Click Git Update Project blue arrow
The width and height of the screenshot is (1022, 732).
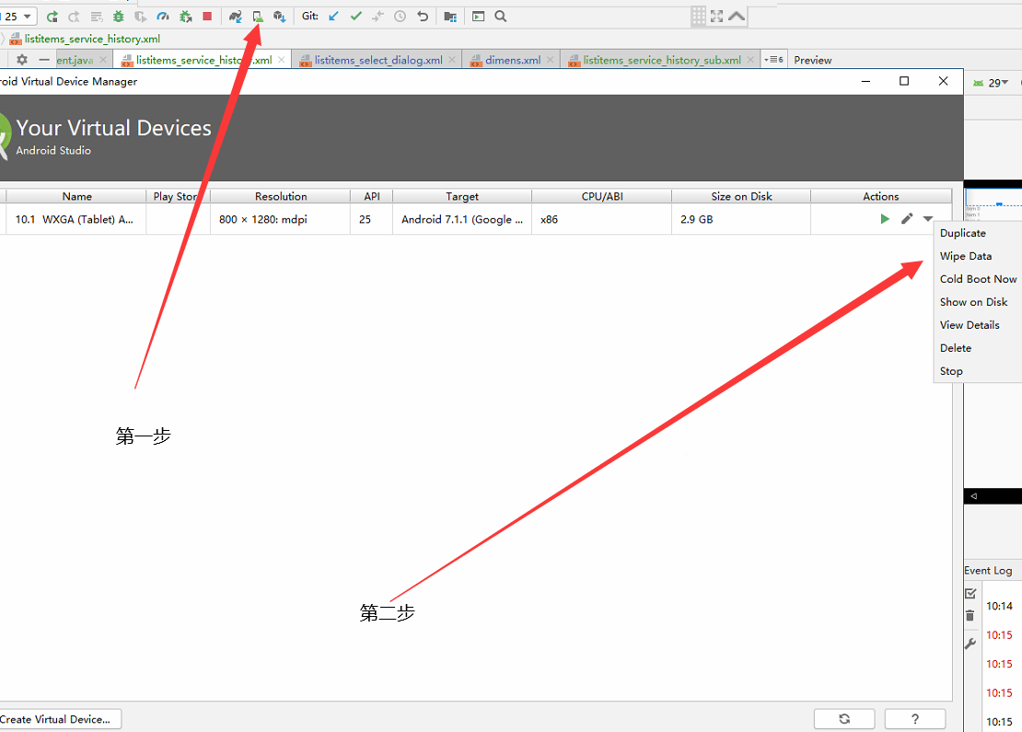[x=333, y=17]
